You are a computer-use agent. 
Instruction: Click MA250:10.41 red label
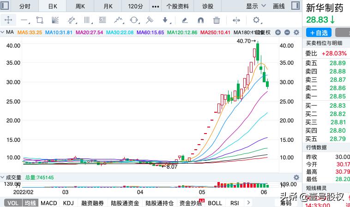[x=215, y=33]
